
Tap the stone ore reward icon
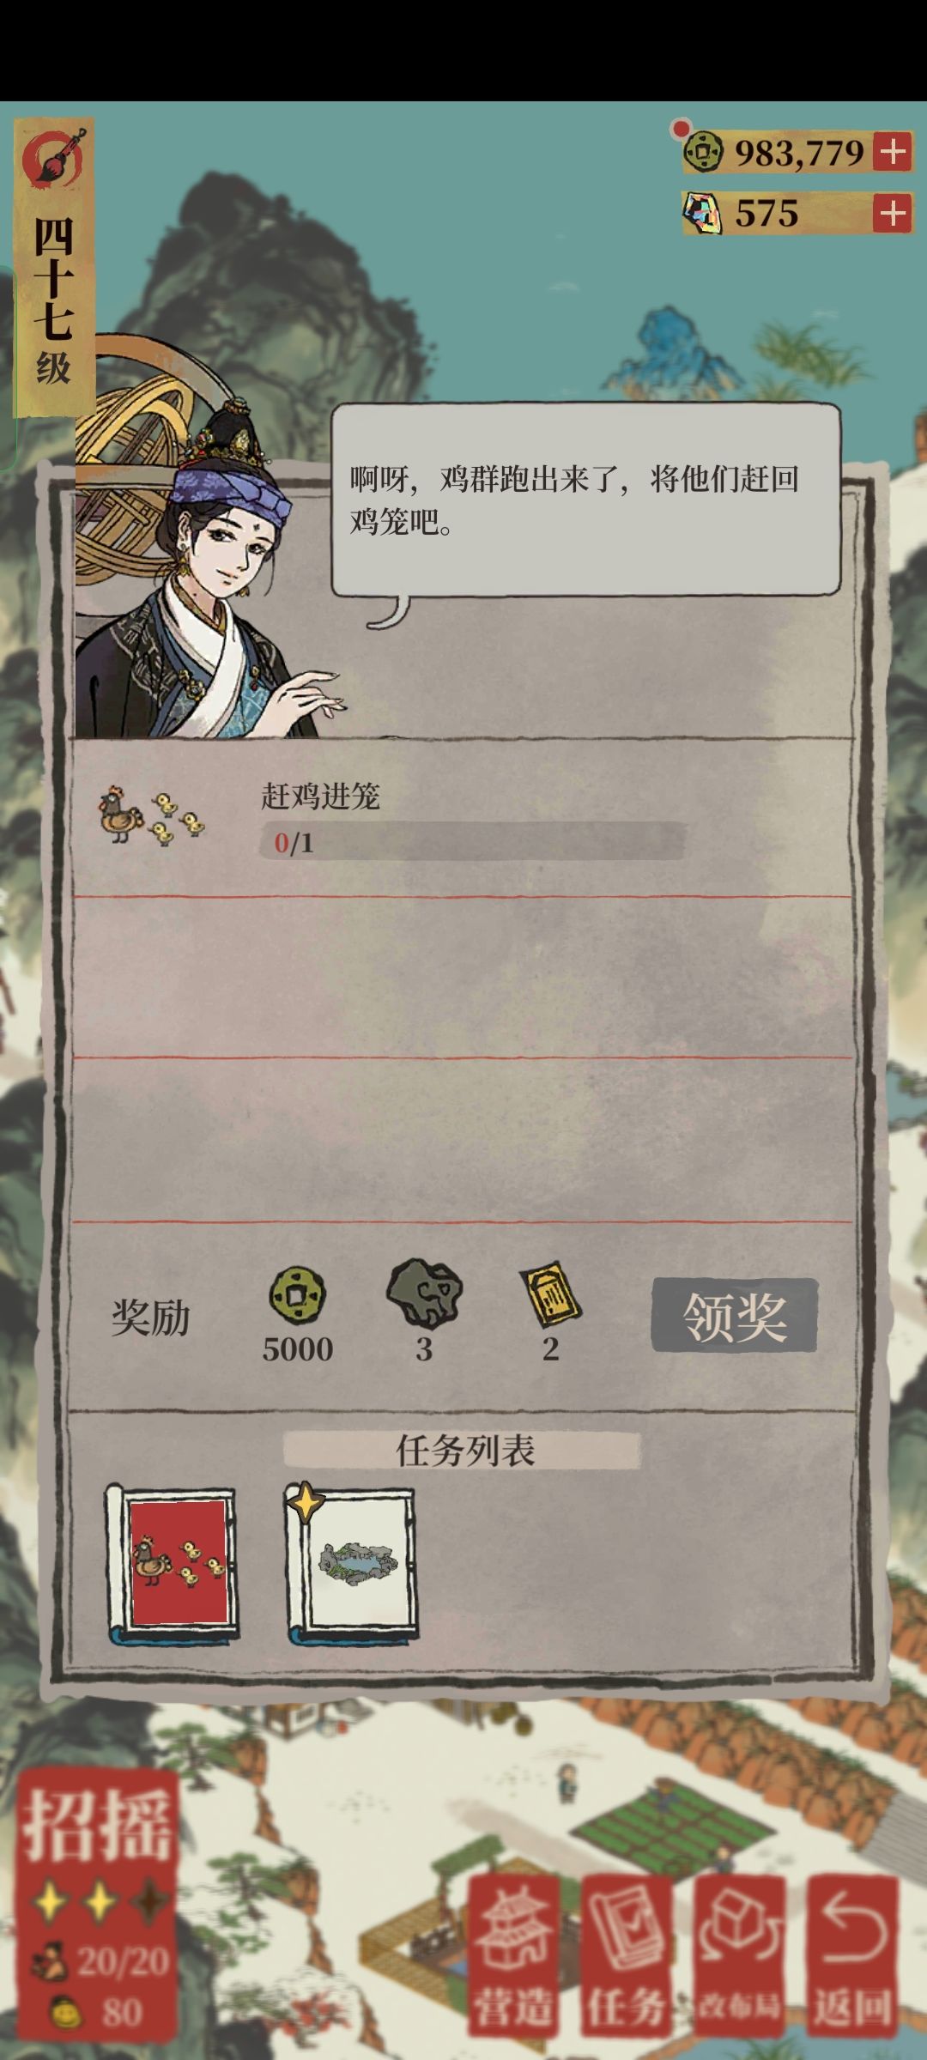pyautogui.click(x=424, y=1294)
